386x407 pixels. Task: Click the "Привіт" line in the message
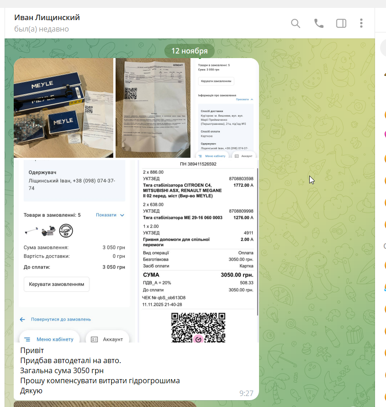pyautogui.click(x=32, y=350)
